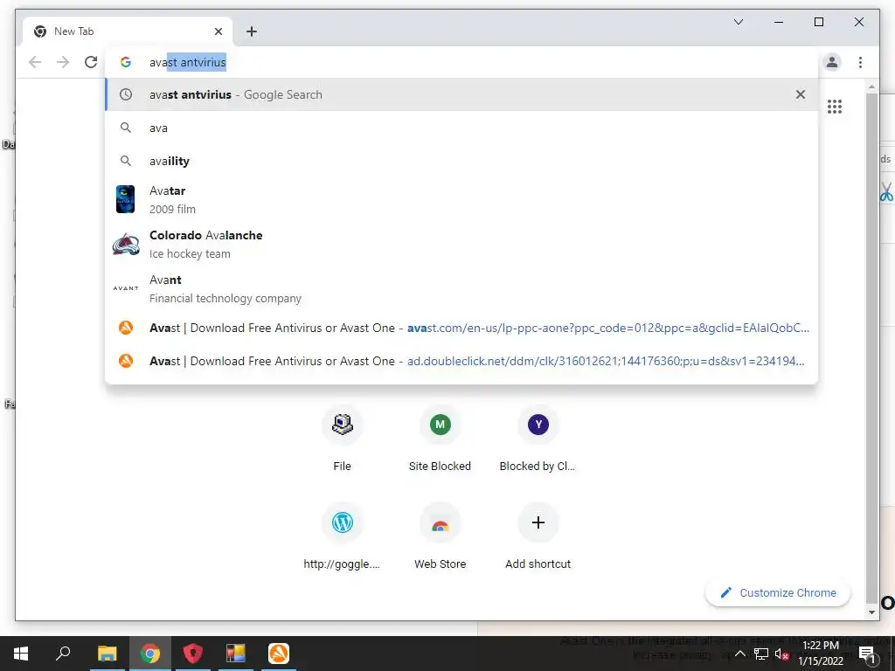The height and width of the screenshot is (671, 895).
Task: Open the Site Blocked shortcut
Action: 441,439
